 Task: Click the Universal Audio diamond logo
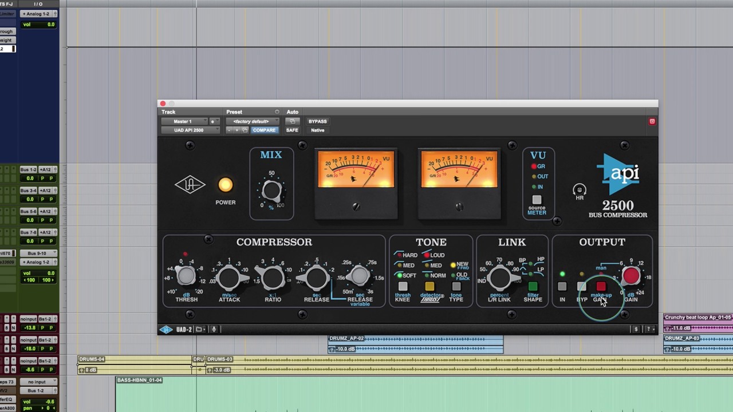[190, 185]
